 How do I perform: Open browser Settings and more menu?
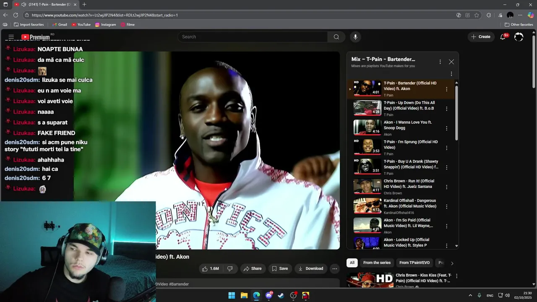[x=520, y=15]
